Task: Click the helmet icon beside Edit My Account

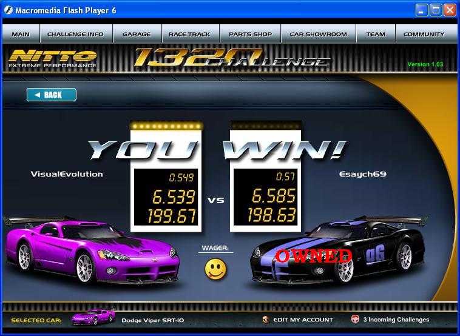Action: [266, 319]
